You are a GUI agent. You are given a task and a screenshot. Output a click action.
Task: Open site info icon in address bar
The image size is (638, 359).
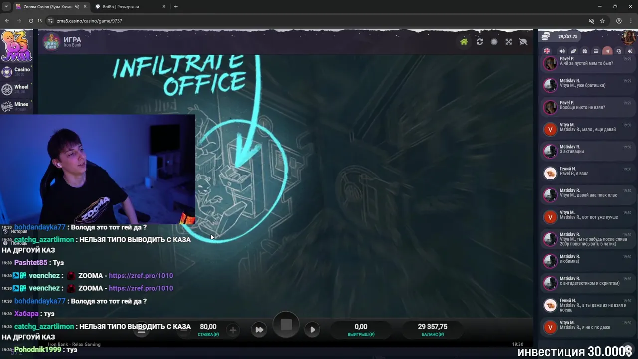coord(50,21)
